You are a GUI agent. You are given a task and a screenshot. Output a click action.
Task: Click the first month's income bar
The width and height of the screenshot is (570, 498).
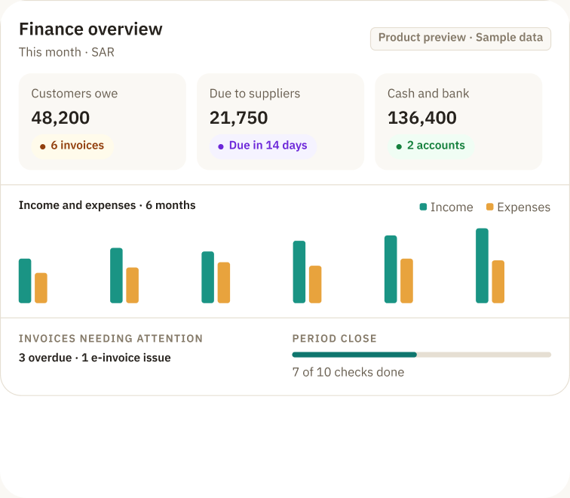25,281
